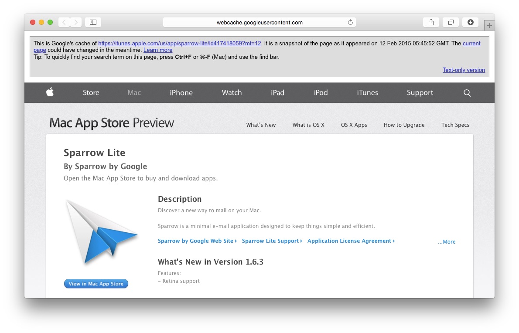Viewport: 519px width, 333px height.
Task: Click the Apple logo in navigation bar
Action: click(50, 92)
